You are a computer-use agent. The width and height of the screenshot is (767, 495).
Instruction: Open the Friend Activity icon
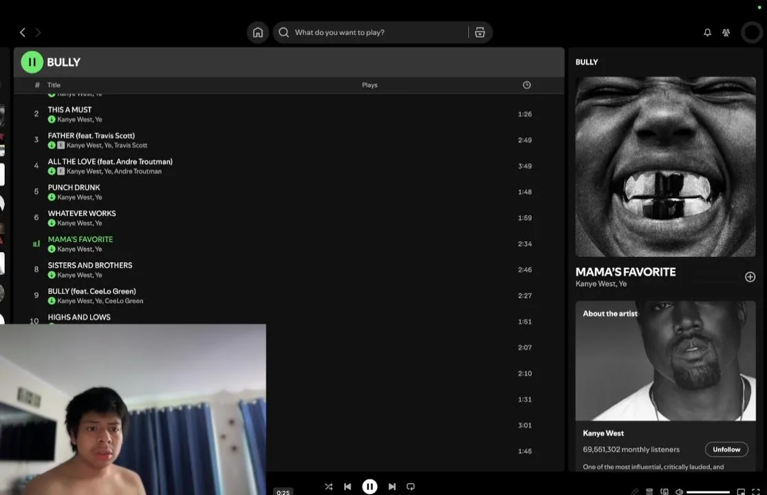pyautogui.click(x=726, y=32)
